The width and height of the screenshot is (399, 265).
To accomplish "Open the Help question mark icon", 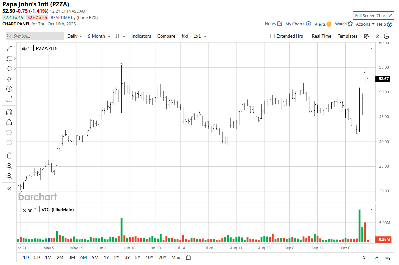I will click(x=390, y=24).
